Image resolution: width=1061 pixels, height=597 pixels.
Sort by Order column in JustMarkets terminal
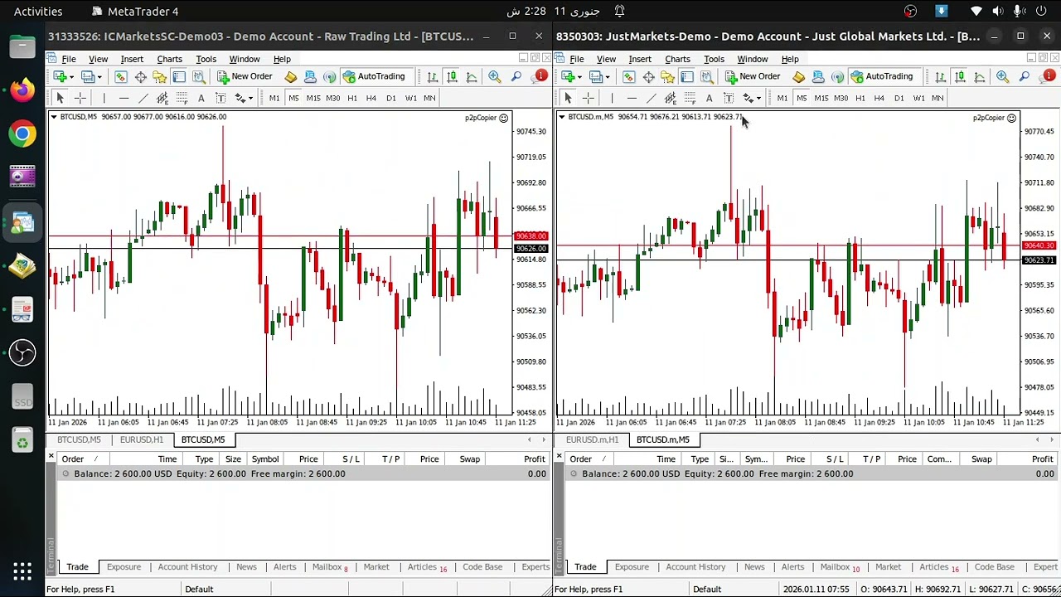point(580,459)
